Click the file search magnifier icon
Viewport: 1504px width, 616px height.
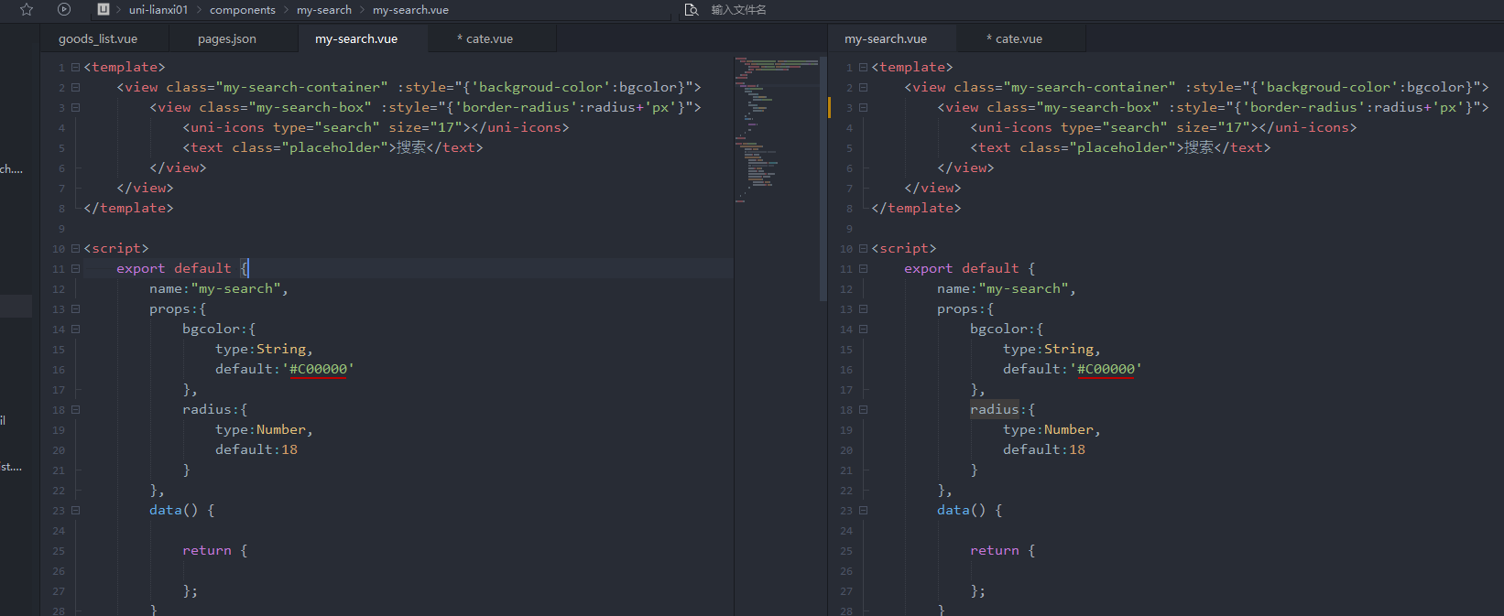point(692,9)
